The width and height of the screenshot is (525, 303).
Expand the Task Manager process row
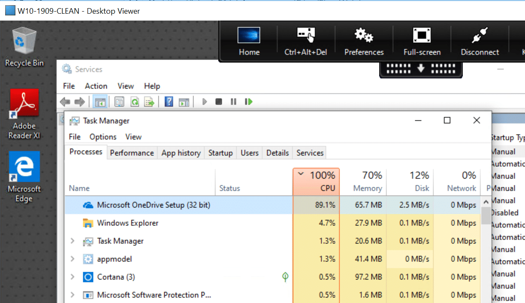[72, 241]
